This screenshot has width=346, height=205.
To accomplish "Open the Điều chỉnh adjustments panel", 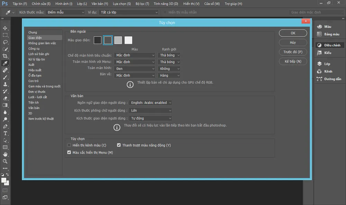I will click(329, 45).
